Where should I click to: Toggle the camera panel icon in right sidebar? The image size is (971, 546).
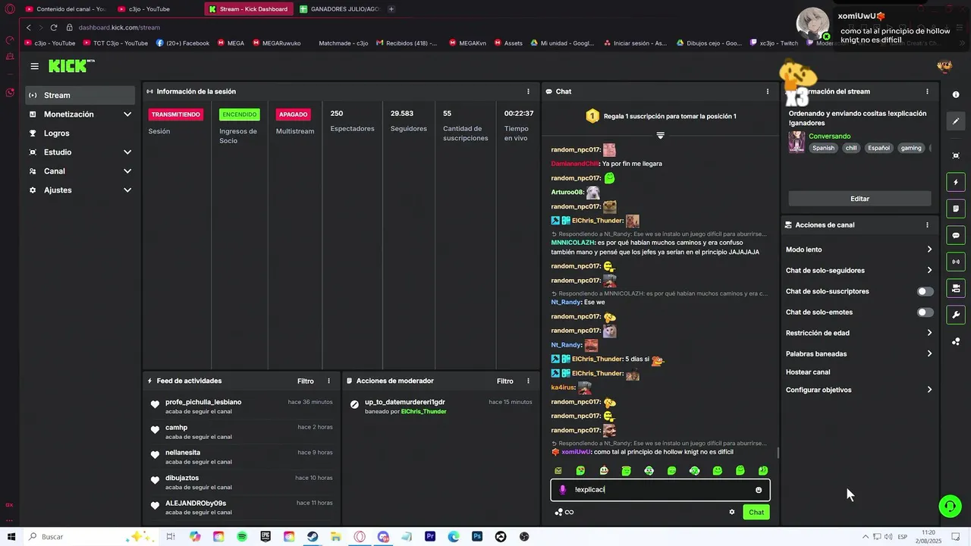click(956, 288)
